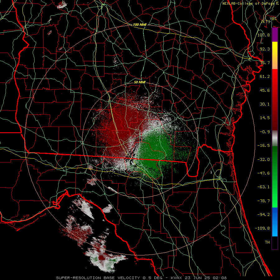Click the 61.2 velocity scale value
This screenshot has height=280, width=280.
265,77
